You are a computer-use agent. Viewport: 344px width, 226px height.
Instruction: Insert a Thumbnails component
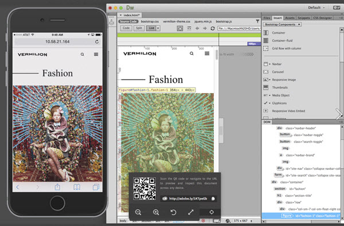pos(275,88)
